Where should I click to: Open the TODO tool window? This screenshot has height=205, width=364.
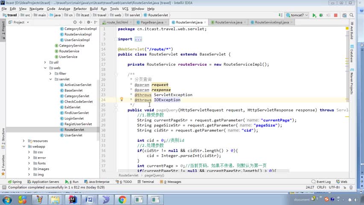[x=124, y=182]
